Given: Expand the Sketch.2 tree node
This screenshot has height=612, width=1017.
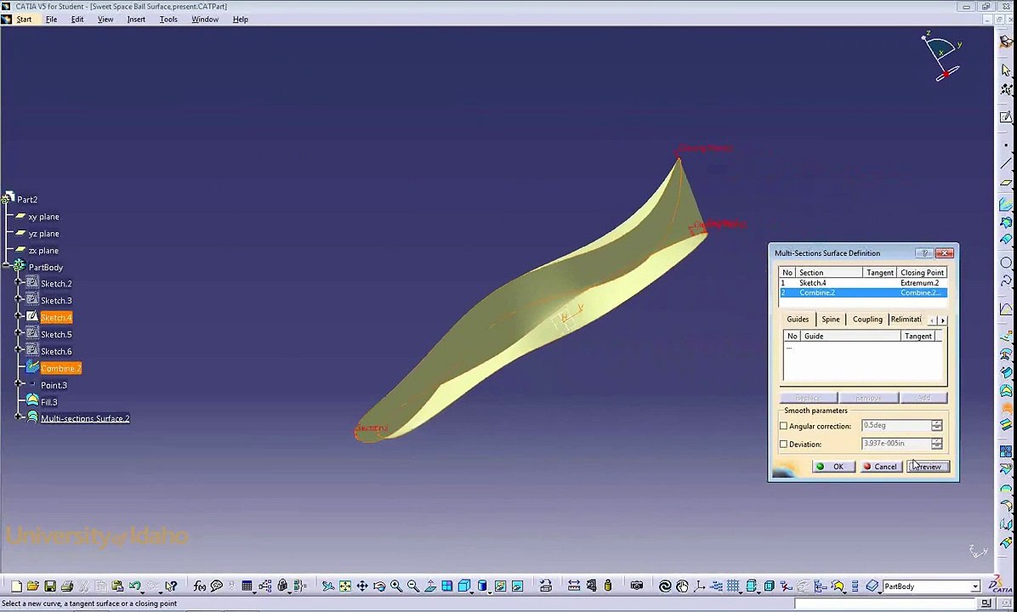Looking at the screenshot, I should 19,283.
